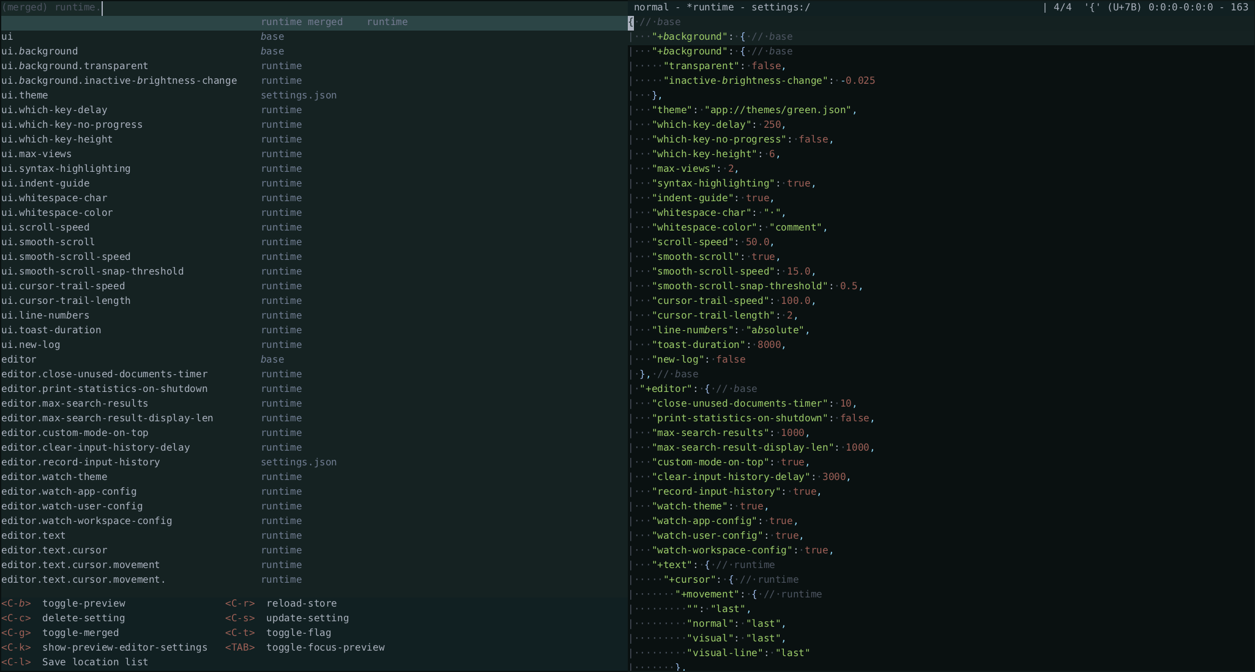The width and height of the screenshot is (1255, 672).
Task: Click the update-setting command
Action: pos(307,618)
